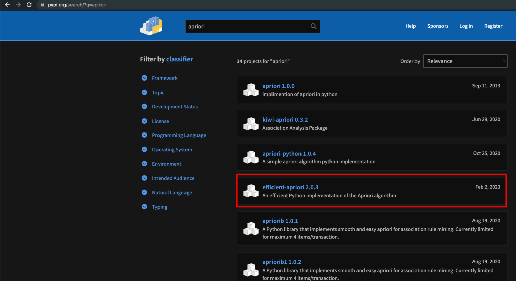Click the Environment filter label
The height and width of the screenshot is (281, 516).
tap(167, 164)
